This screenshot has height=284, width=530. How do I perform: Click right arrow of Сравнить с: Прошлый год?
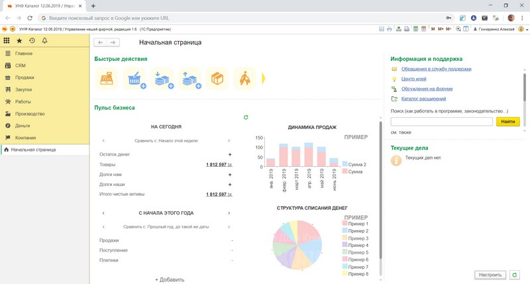click(x=229, y=226)
